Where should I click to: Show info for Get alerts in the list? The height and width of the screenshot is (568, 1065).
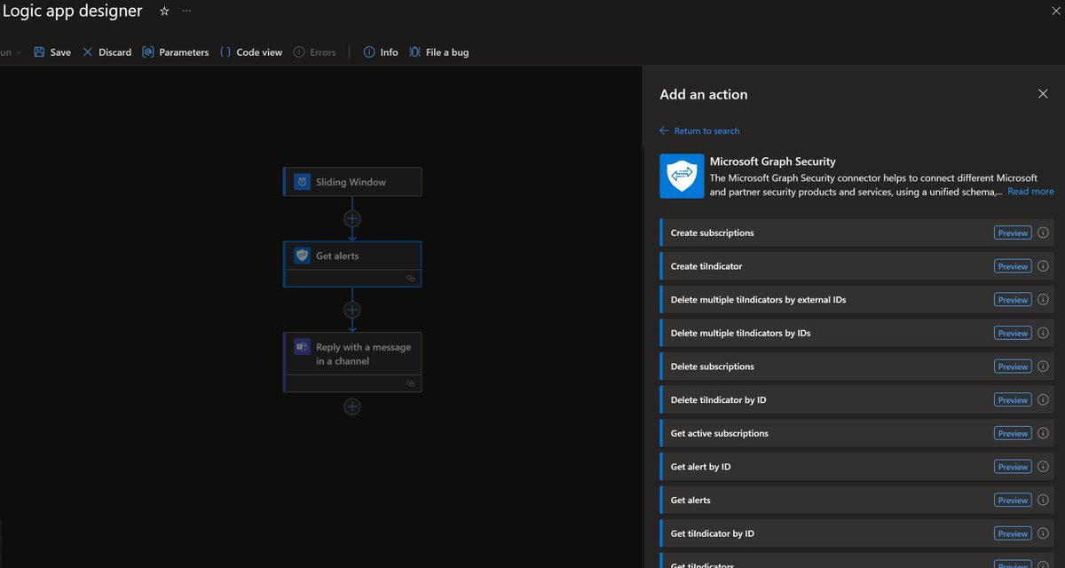coord(1043,501)
